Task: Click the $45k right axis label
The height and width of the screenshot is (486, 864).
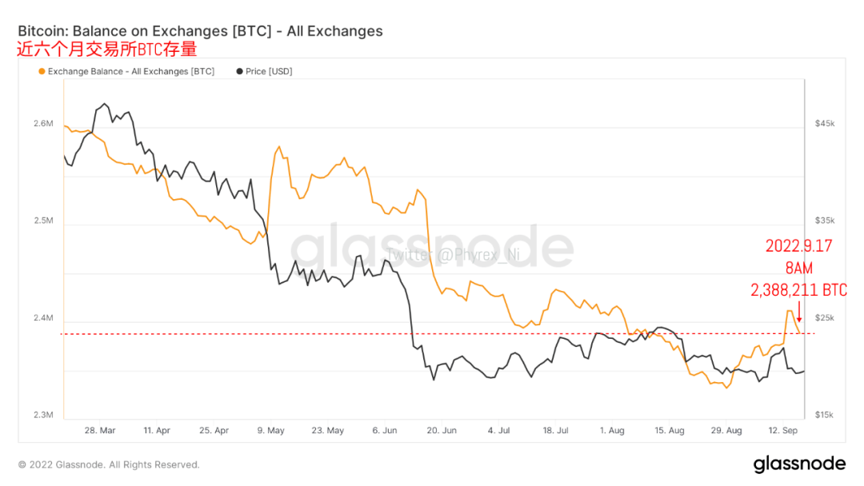Action: (825, 124)
